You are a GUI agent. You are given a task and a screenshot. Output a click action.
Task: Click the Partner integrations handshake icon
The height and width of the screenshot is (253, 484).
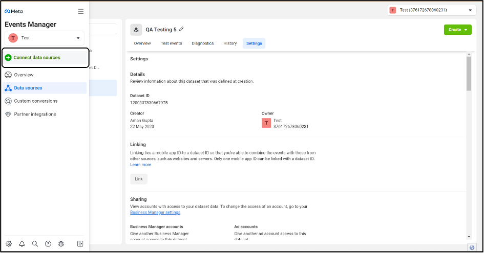point(8,114)
